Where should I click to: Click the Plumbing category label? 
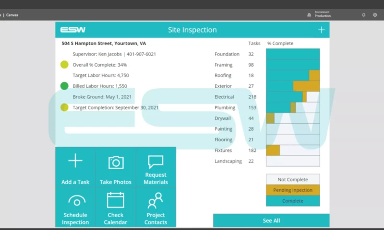225,107
